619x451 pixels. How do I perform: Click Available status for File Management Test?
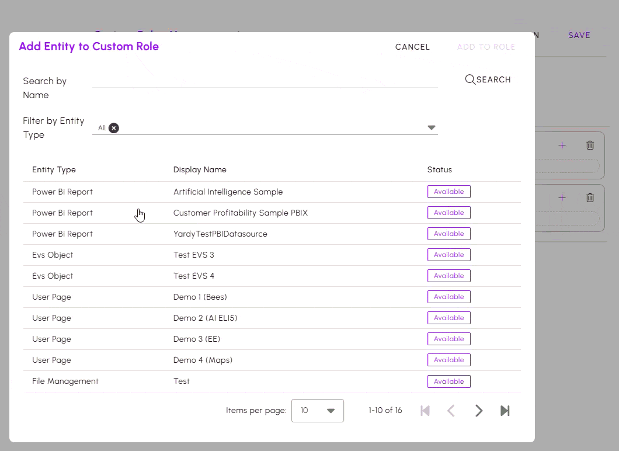click(x=448, y=381)
